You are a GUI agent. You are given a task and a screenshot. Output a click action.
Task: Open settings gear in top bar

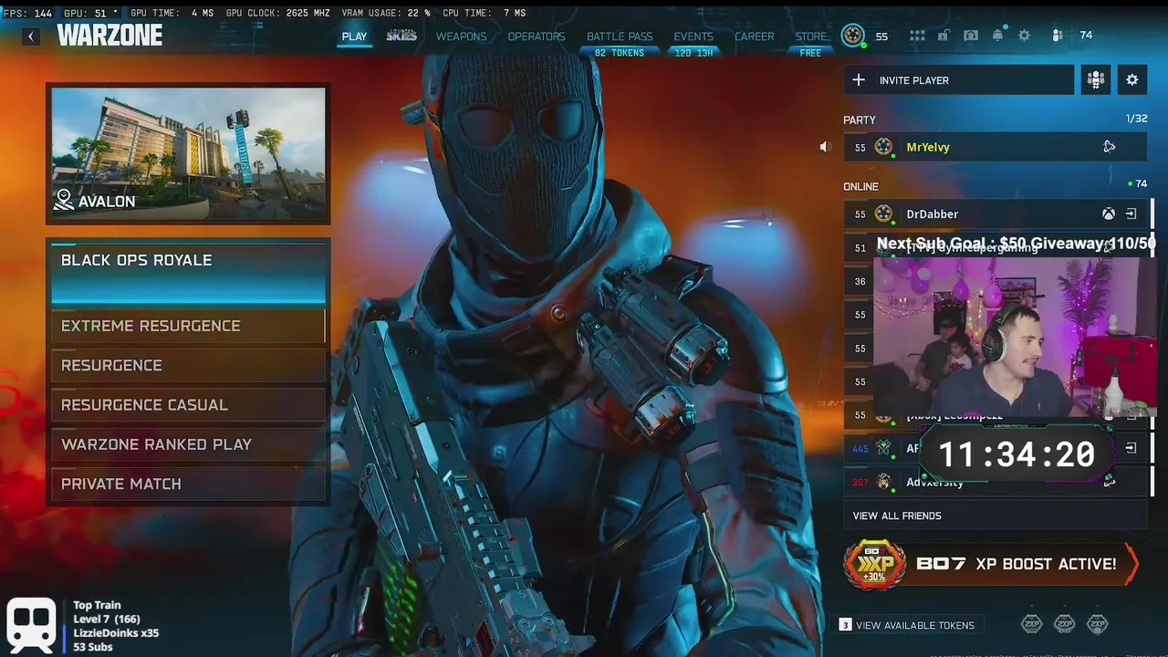click(x=1024, y=36)
